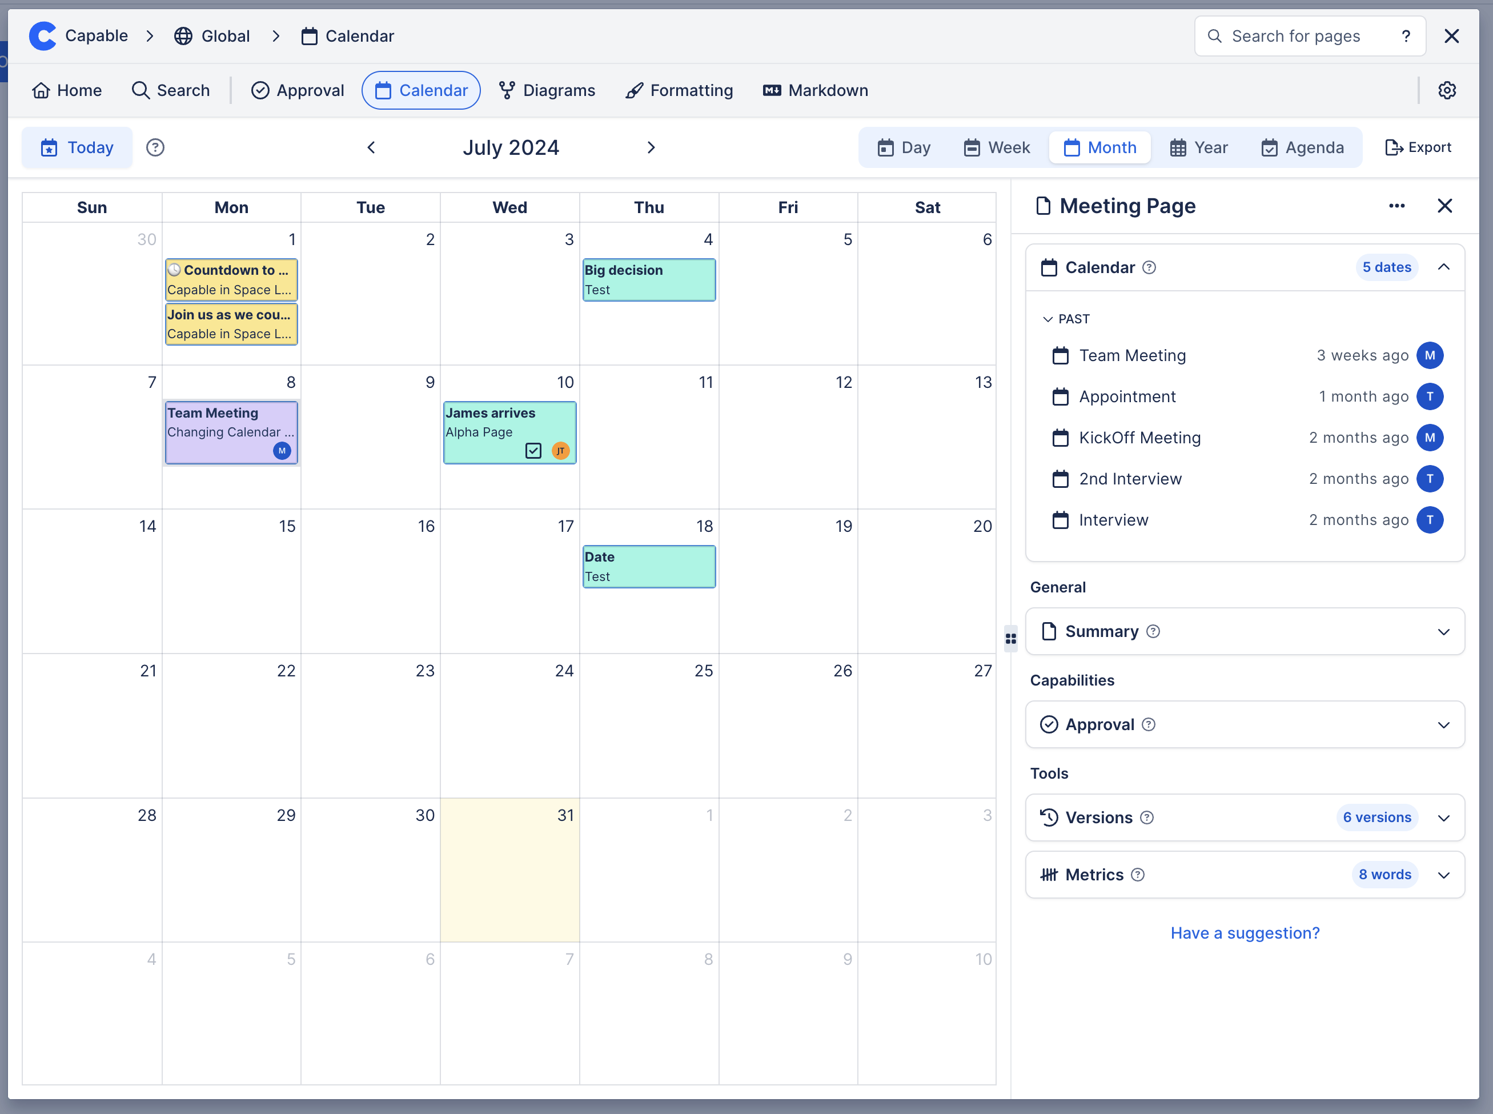
Task: Click the search help question mark
Action: pyautogui.click(x=1406, y=36)
